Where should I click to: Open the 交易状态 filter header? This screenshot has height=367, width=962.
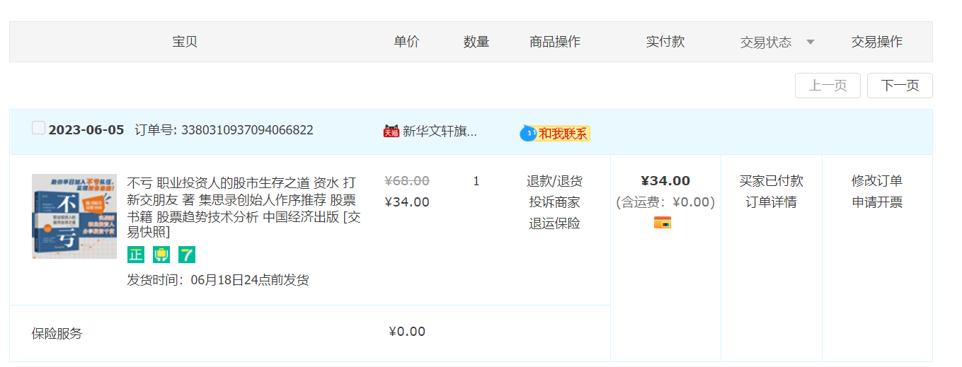[x=766, y=42]
